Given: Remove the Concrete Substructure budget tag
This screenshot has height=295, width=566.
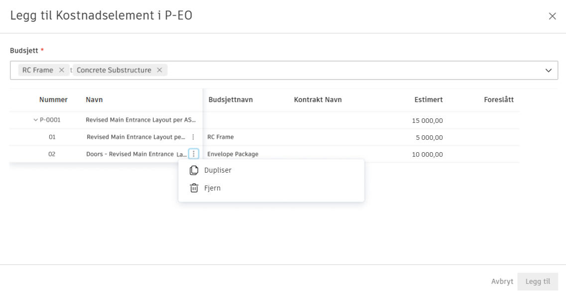Looking at the screenshot, I should pos(160,70).
